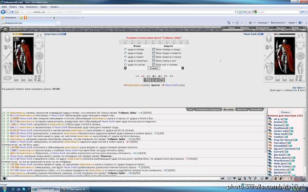Click the enter/send icon beside chat input
The width and height of the screenshot is (308, 192).
223,179
